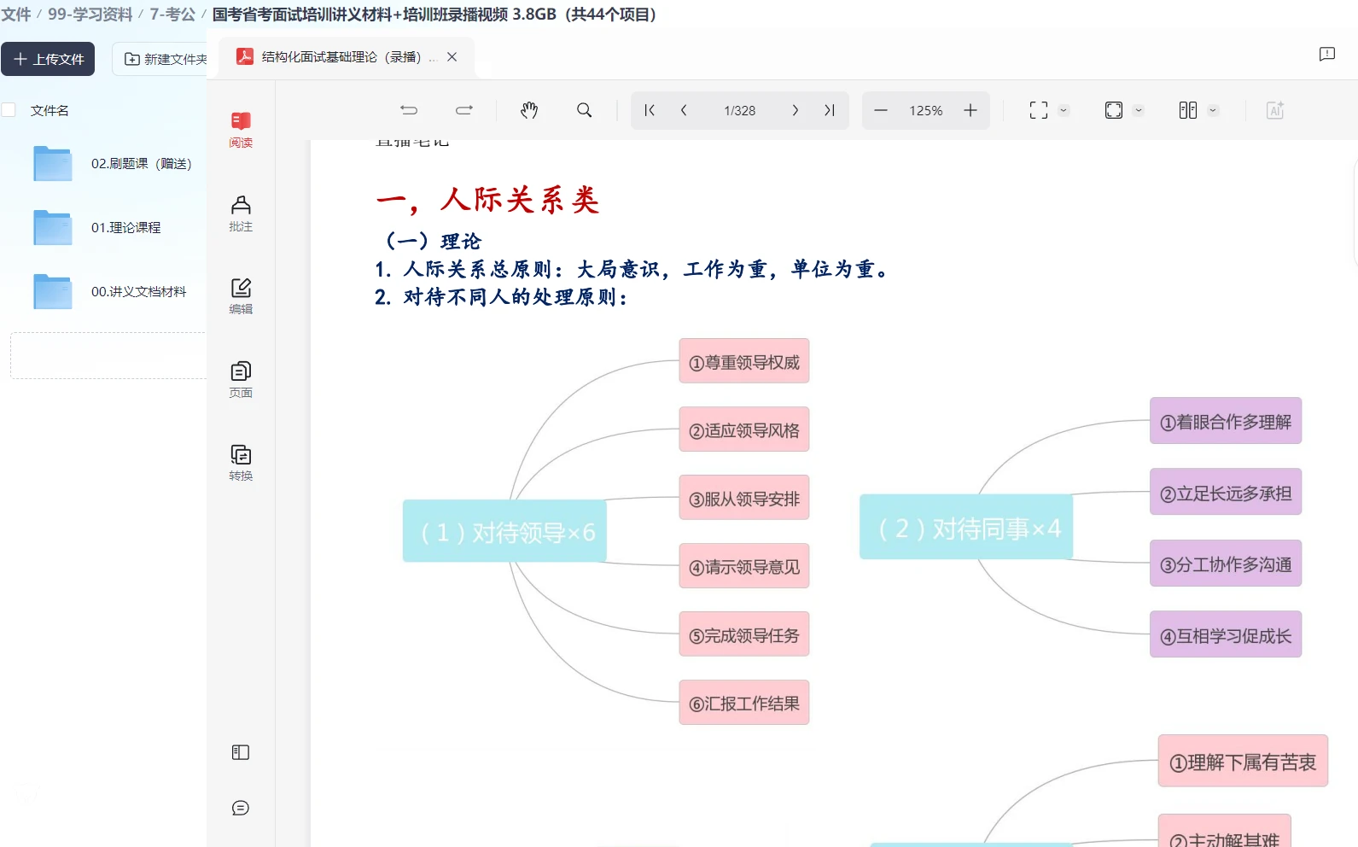Image resolution: width=1358 pixels, height=847 pixels.
Task: Click the 人际关系总原则 line
Action: (x=632, y=270)
